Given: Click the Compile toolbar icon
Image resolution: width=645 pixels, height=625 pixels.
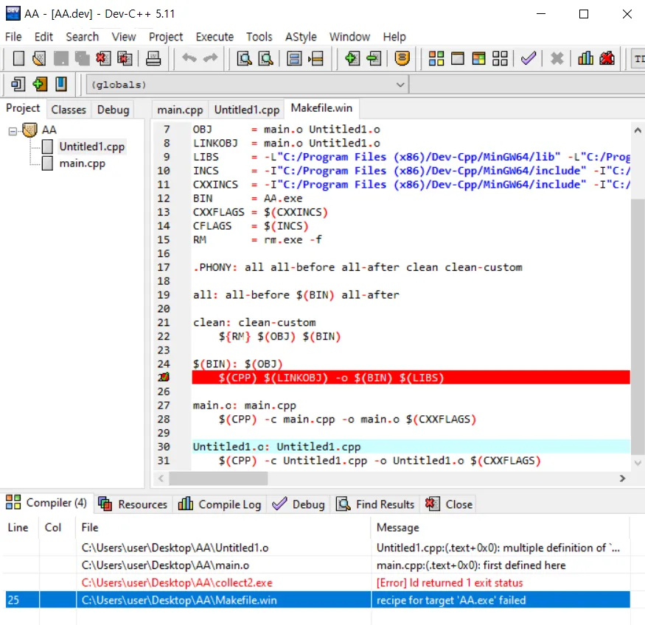Looking at the screenshot, I should (x=436, y=58).
